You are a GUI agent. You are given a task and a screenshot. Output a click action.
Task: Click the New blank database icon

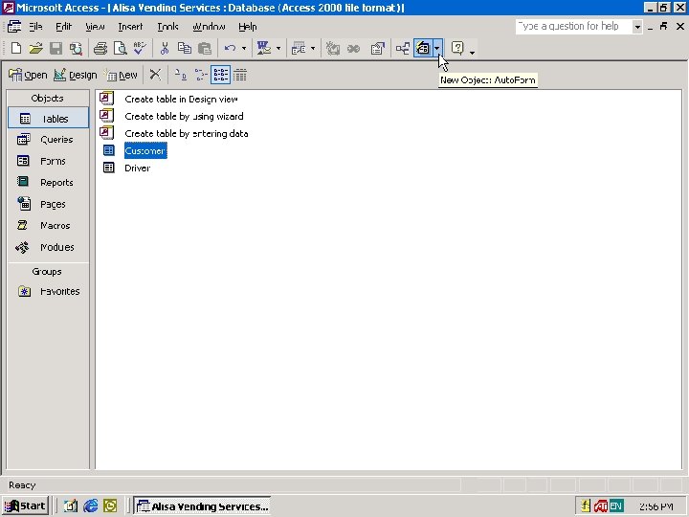16,48
